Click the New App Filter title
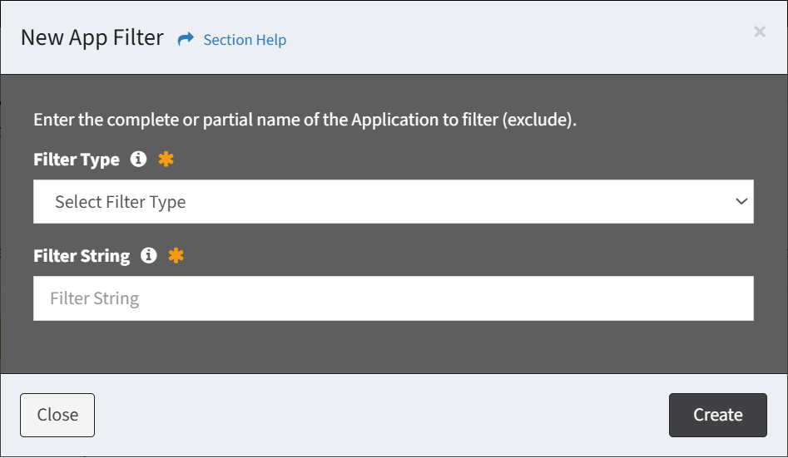The width and height of the screenshot is (788, 458). [x=92, y=38]
